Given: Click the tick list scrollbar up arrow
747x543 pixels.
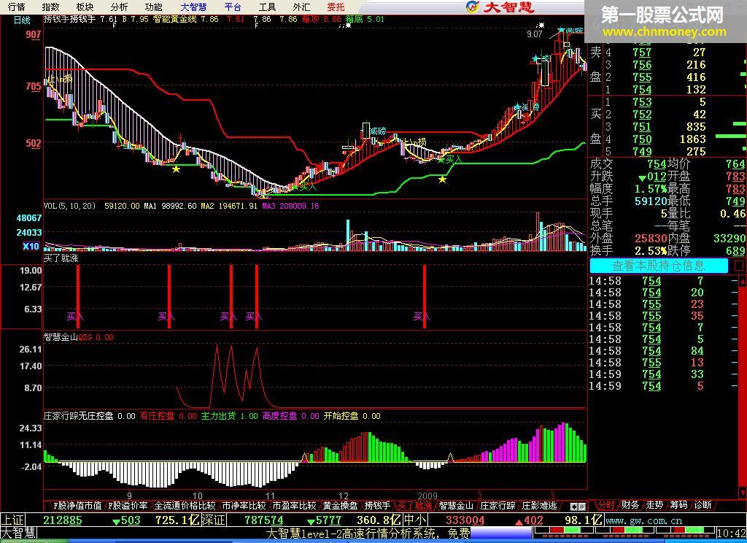Looking at the screenshot, I should pos(743,281).
